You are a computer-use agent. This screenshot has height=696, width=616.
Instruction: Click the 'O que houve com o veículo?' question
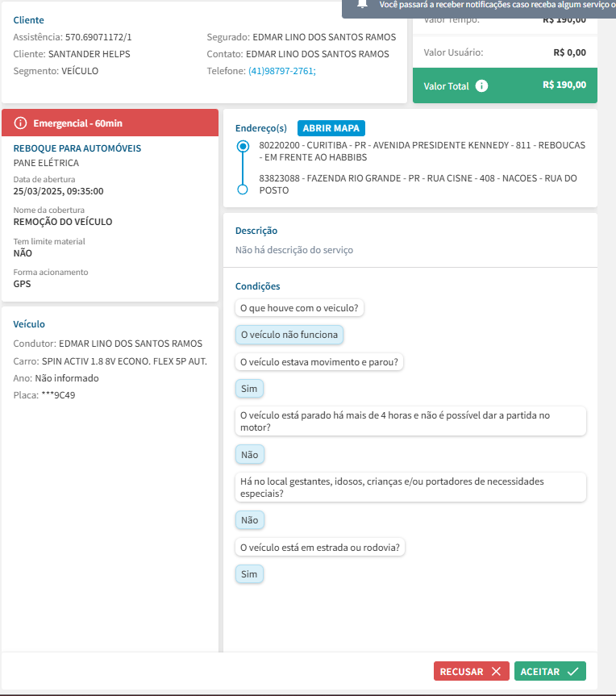300,307
